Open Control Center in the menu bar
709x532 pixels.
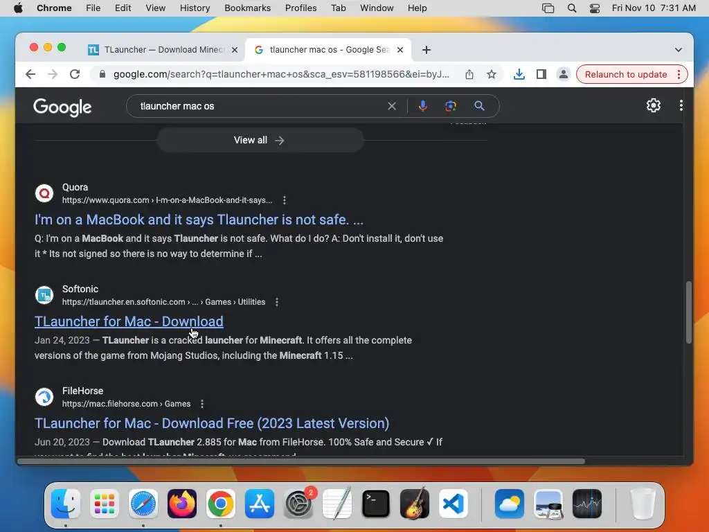tap(595, 8)
